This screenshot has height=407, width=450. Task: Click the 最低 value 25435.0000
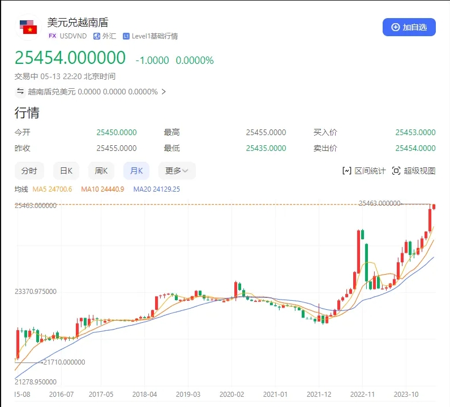click(x=266, y=148)
